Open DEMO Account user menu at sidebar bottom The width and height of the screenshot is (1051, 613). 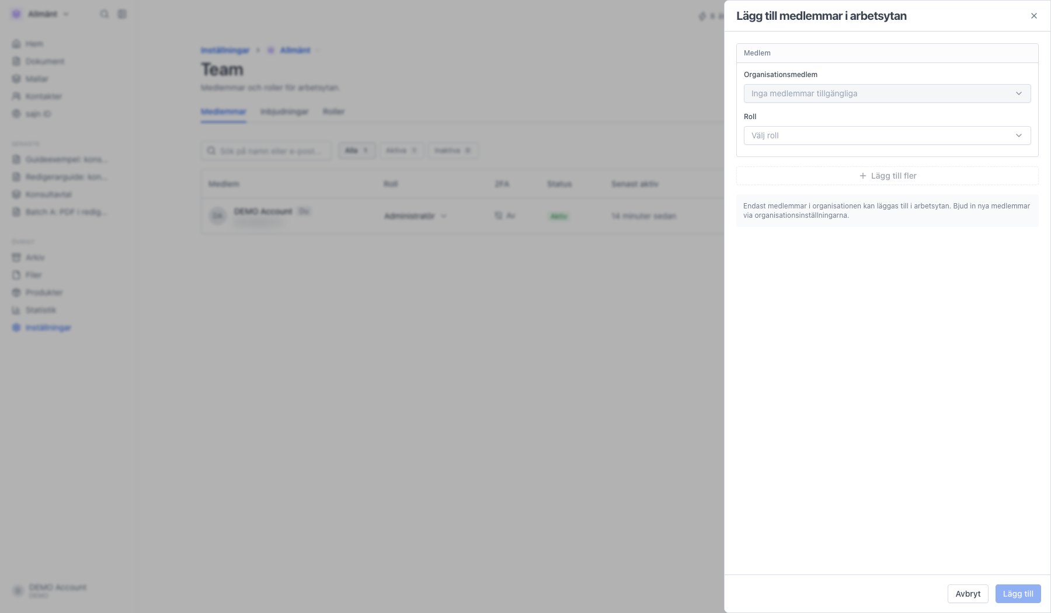pos(50,591)
